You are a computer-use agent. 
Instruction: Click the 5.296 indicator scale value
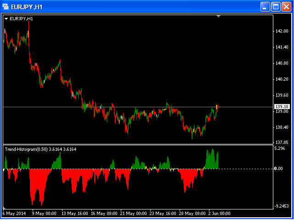tap(280, 148)
